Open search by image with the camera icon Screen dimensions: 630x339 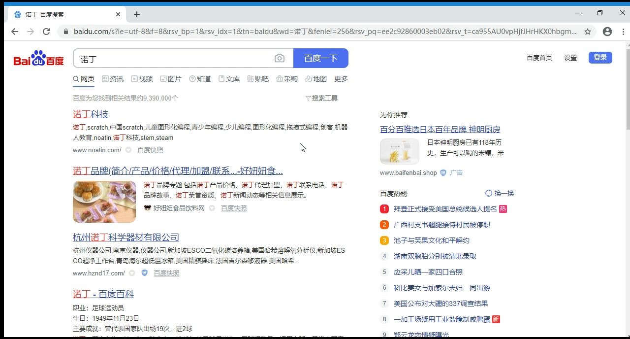[280, 58]
